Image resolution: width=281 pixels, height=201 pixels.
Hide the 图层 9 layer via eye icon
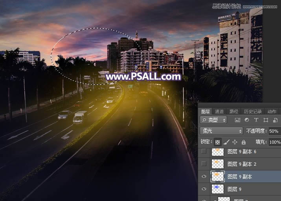tap(204, 189)
